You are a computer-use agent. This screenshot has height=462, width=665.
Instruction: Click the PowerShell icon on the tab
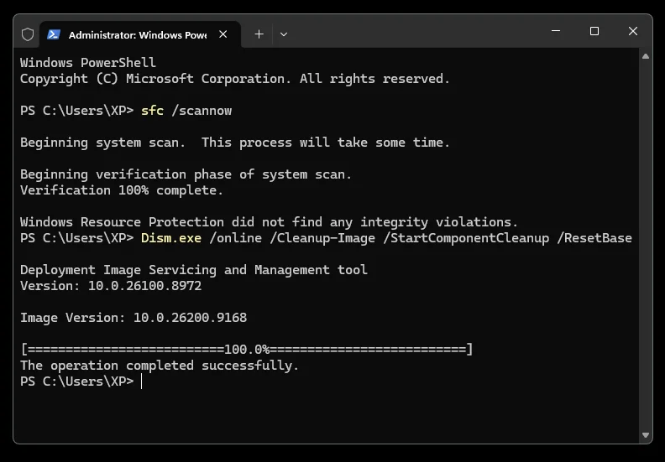[x=54, y=34]
